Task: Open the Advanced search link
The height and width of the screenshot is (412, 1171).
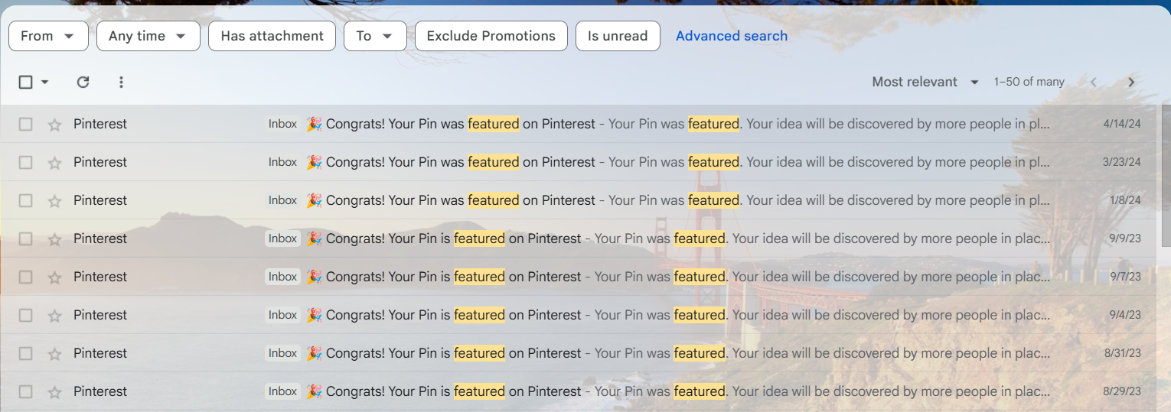Action: pyautogui.click(x=731, y=36)
